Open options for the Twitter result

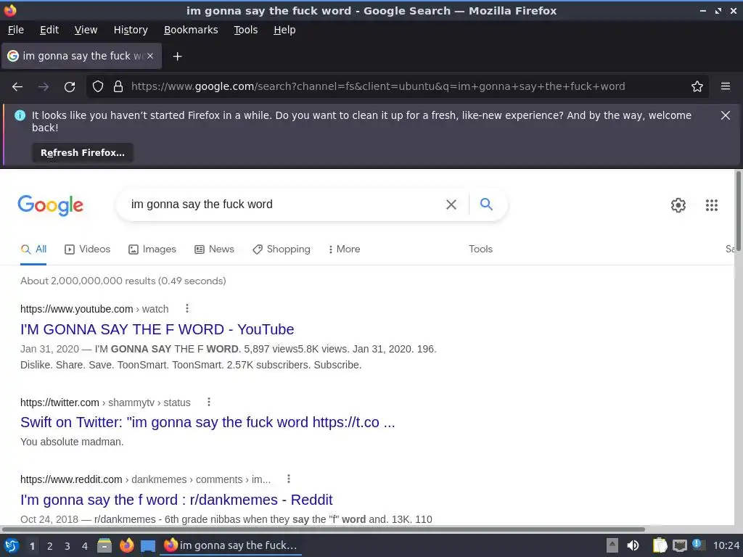[209, 402]
